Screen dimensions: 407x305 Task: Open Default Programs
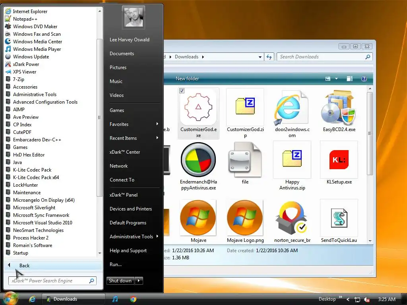[128, 223]
